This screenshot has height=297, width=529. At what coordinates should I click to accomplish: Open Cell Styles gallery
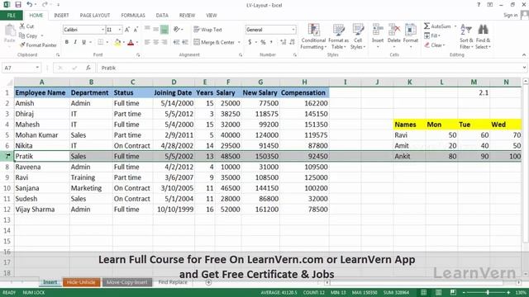click(x=358, y=36)
